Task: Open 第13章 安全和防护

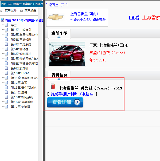Action: click(24, 88)
